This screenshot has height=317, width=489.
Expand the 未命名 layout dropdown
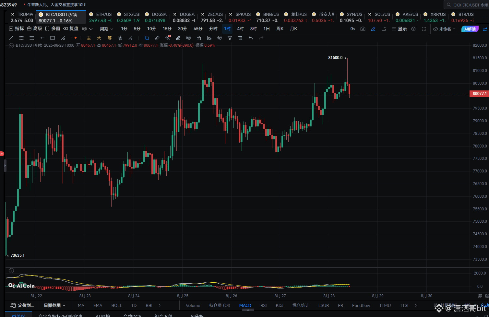(x=445, y=29)
